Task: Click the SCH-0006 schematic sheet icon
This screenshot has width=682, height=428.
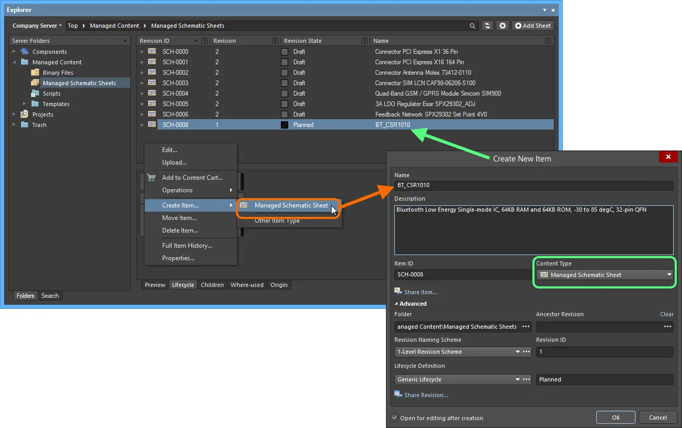Action: (x=152, y=114)
